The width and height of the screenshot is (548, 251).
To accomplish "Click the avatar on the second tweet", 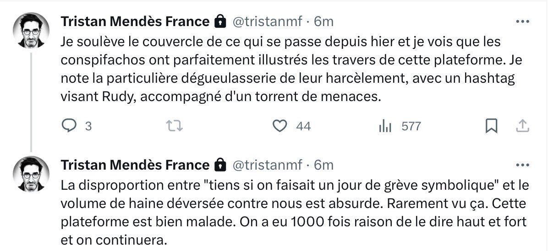I will point(32,174).
